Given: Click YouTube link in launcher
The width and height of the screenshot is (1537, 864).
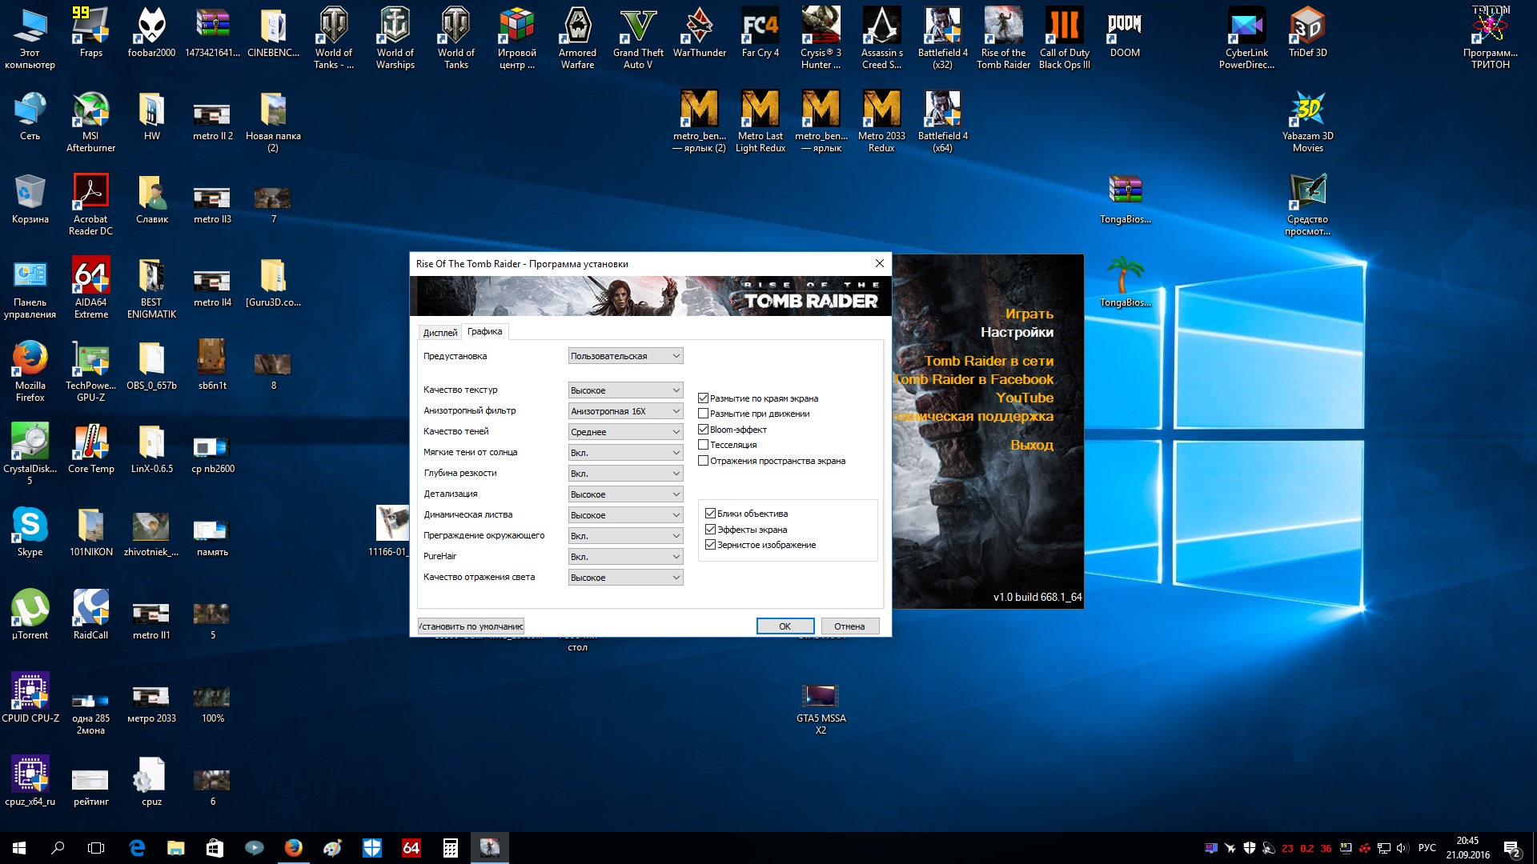Looking at the screenshot, I should click(x=1024, y=398).
